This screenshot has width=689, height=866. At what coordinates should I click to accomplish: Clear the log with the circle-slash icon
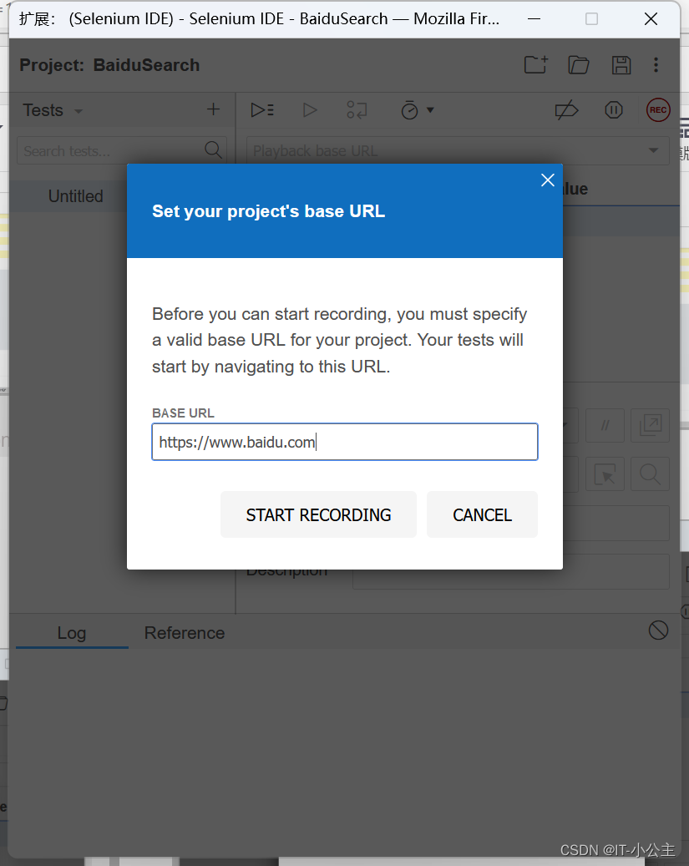658,631
